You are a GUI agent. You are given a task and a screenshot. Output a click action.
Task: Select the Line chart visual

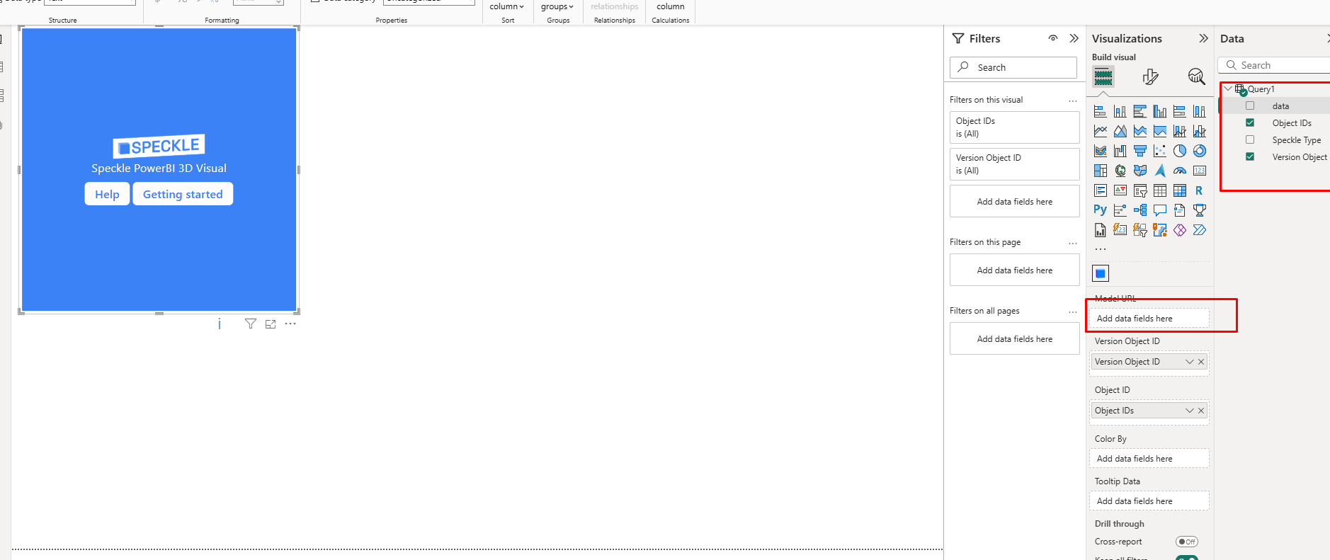point(1100,131)
